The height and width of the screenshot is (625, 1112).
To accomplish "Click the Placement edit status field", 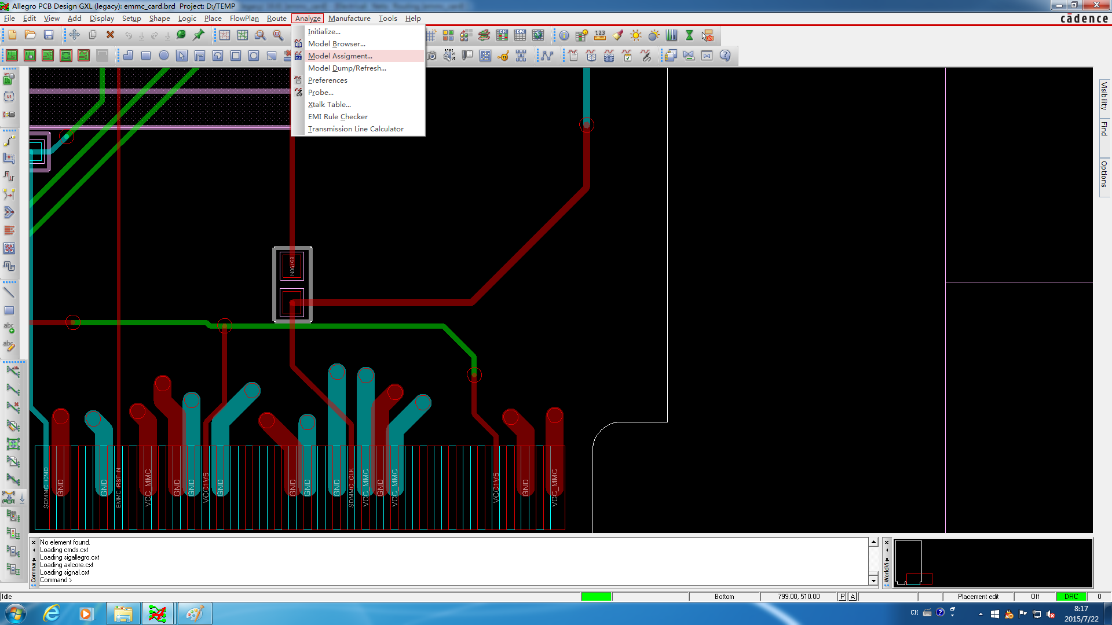I will [978, 597].
